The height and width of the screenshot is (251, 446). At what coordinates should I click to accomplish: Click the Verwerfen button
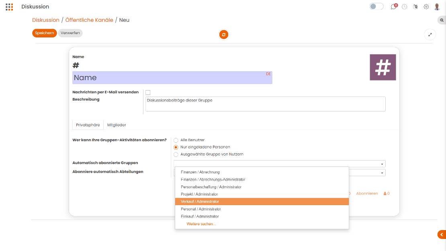[x=70, y=33]
